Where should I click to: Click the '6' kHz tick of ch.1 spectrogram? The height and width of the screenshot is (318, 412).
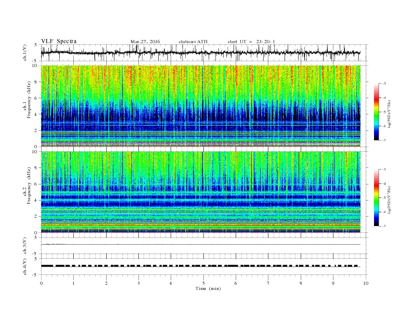(x=36, y=98)
